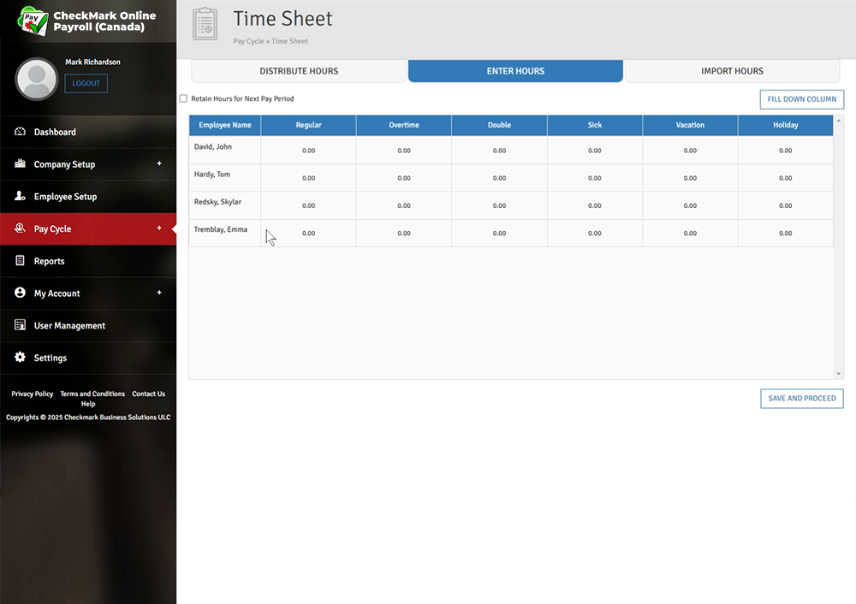Screen dimensions: 856x604
Task: Click the table scrollbar down arrow
Action: click(839, 374)
